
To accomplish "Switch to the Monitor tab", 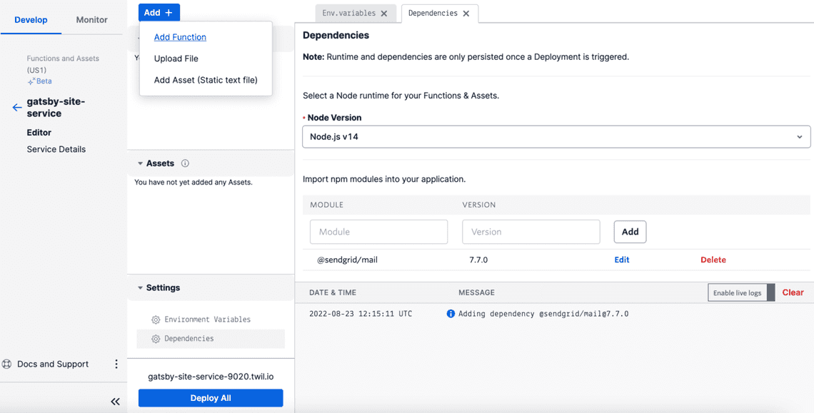I will [x=91, y=20].
